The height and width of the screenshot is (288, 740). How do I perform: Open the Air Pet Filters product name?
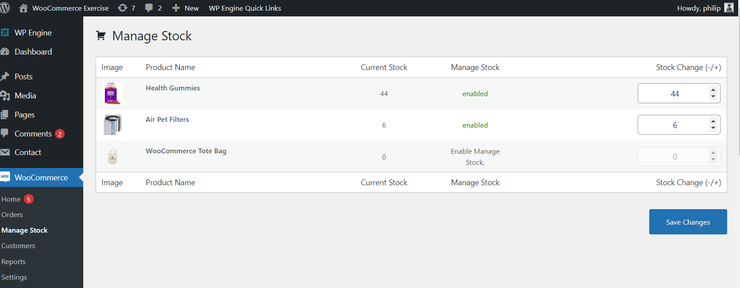(x=167, y=119)
